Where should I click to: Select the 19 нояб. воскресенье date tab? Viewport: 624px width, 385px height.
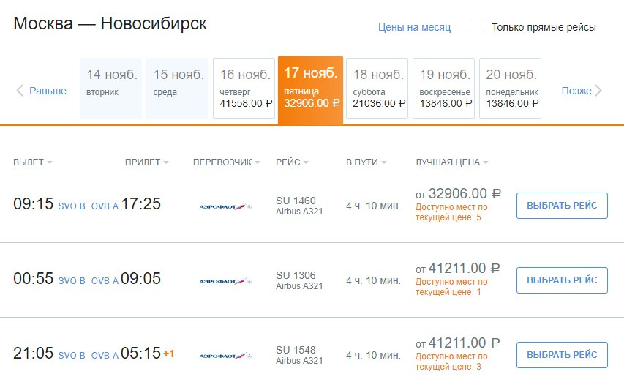point(444,88)
